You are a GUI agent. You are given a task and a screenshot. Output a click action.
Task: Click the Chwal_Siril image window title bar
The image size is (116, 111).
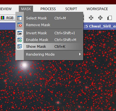99,26
